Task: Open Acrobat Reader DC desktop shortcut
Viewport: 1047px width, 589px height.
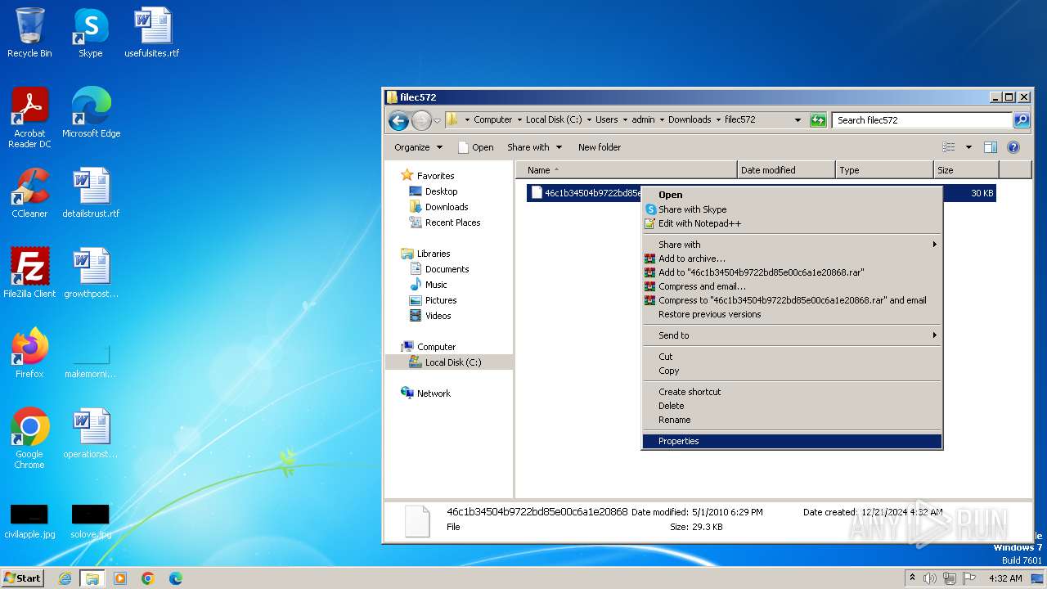Action: (29, 118)
